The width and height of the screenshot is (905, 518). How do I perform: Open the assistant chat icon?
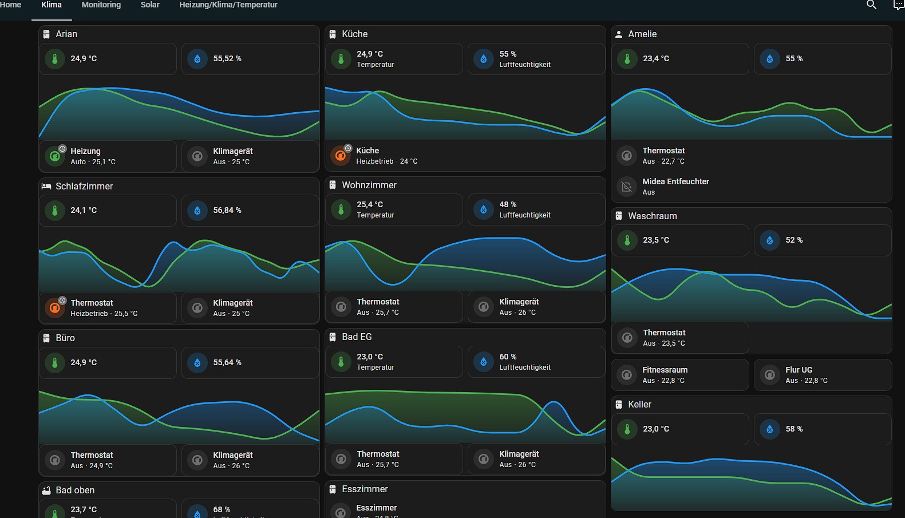(898, 5)
